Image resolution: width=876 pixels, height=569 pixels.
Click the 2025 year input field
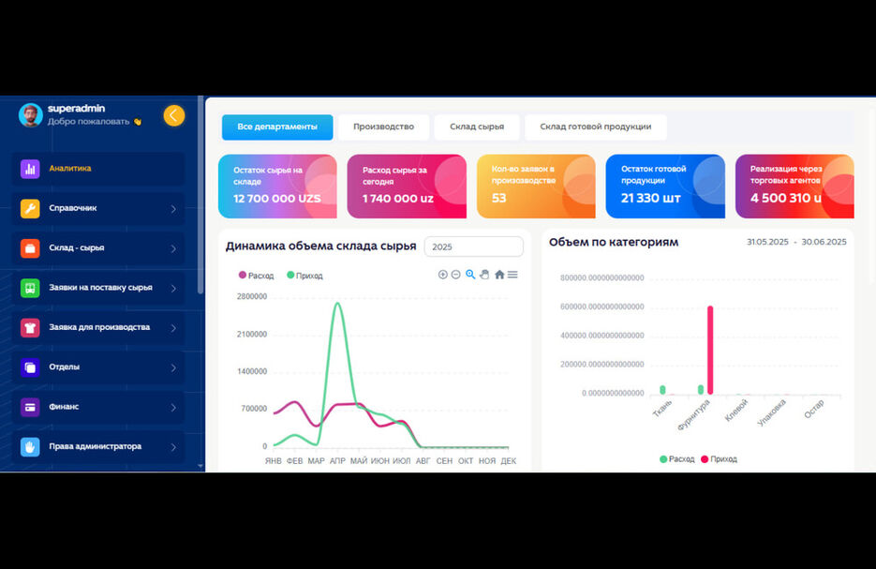click(x=474, y=247)
